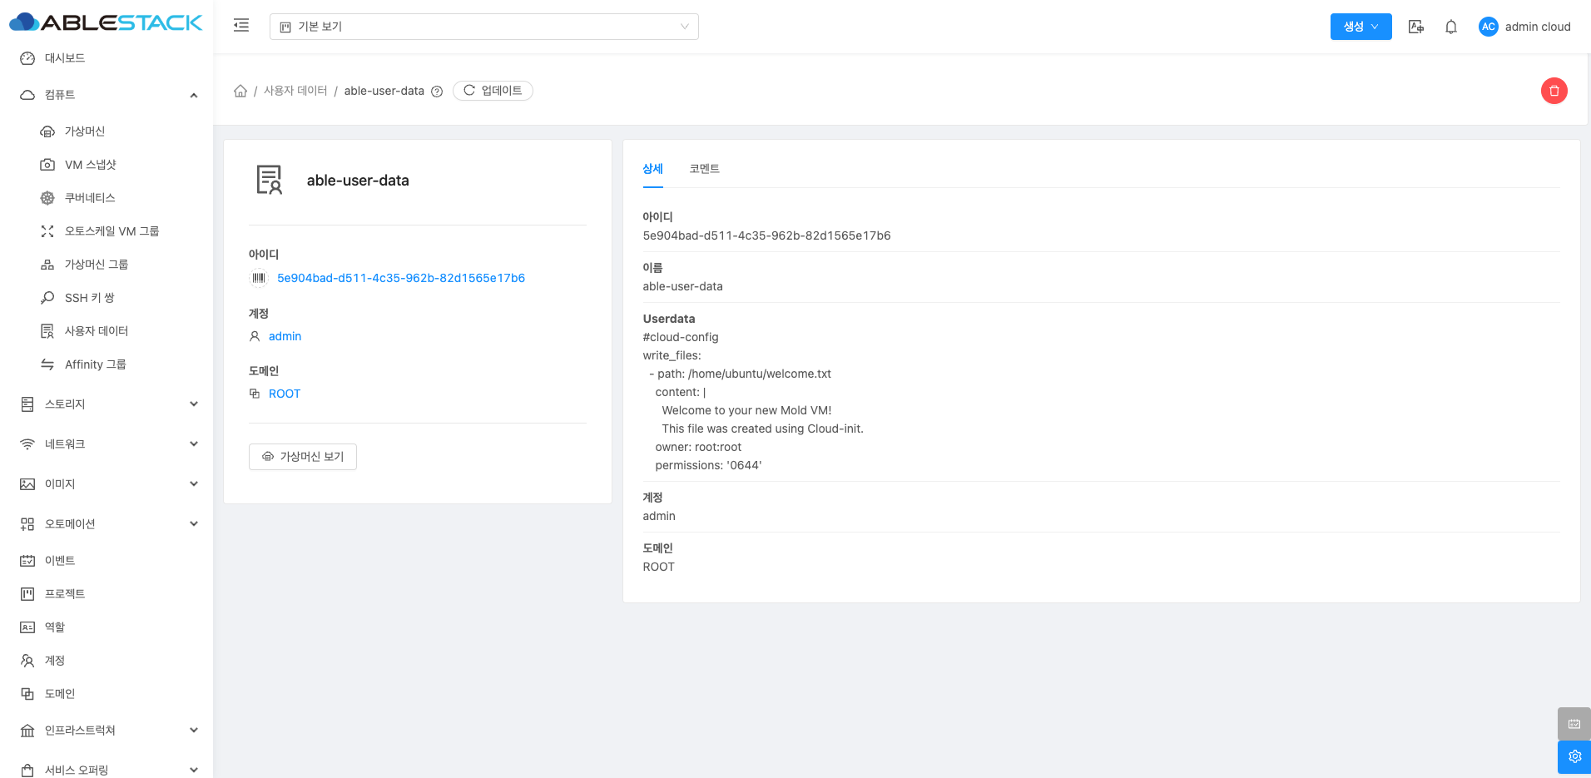Toggle the sidebar collapse menu icon

tap(241, 26)
